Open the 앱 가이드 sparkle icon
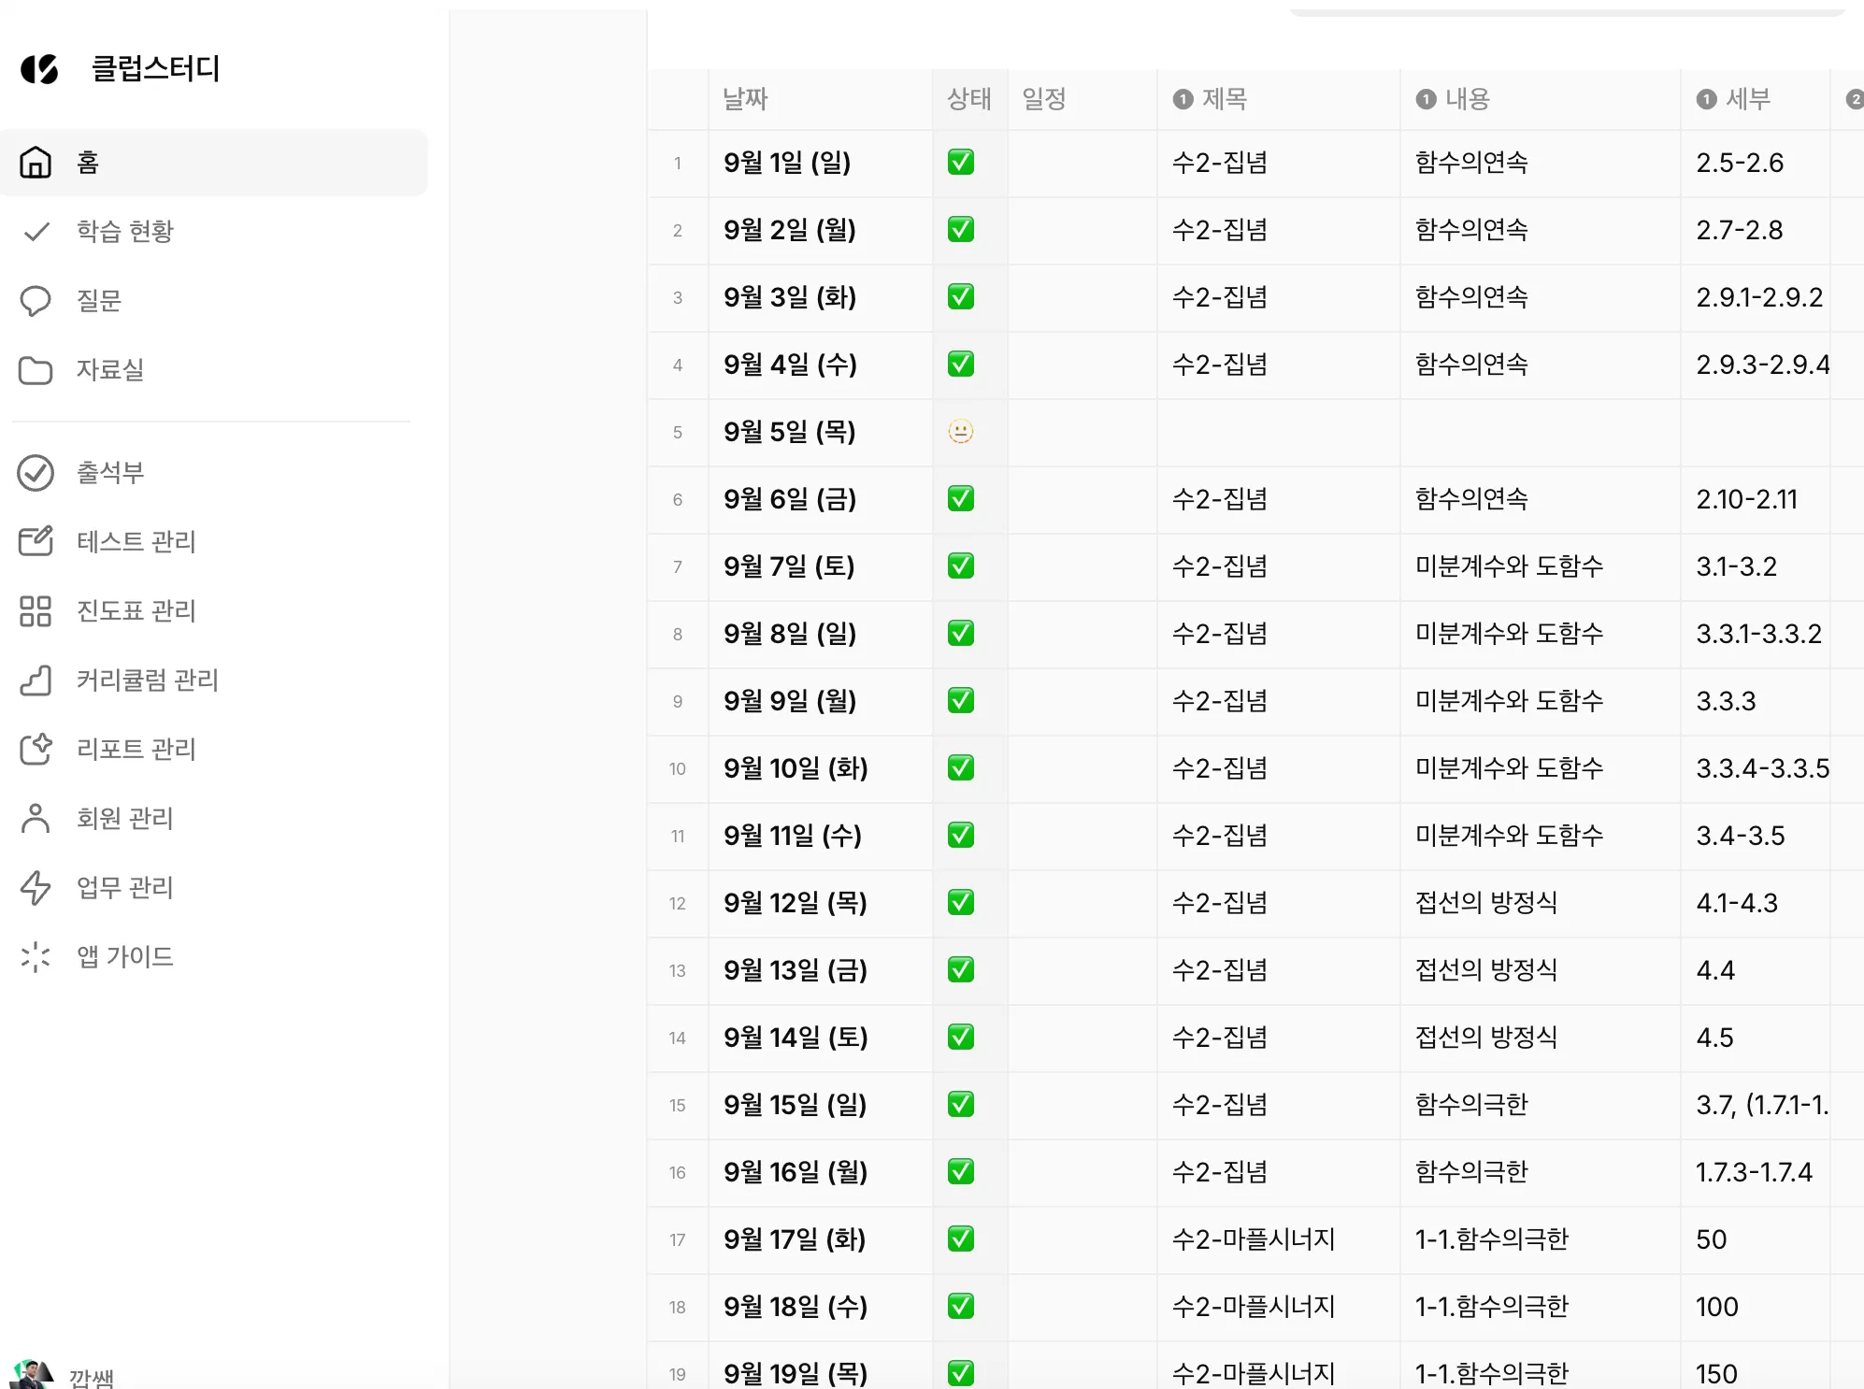The image size is (1864, 1389). 36,957
